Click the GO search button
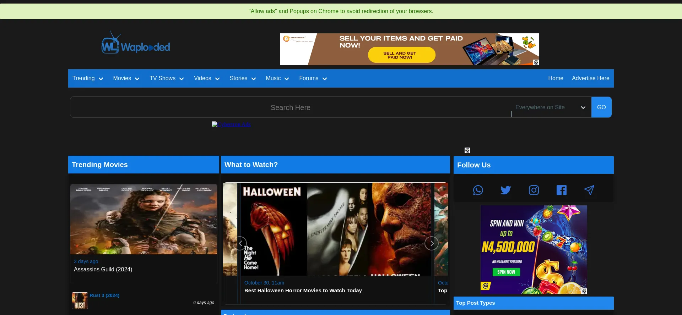 (601, 107)
